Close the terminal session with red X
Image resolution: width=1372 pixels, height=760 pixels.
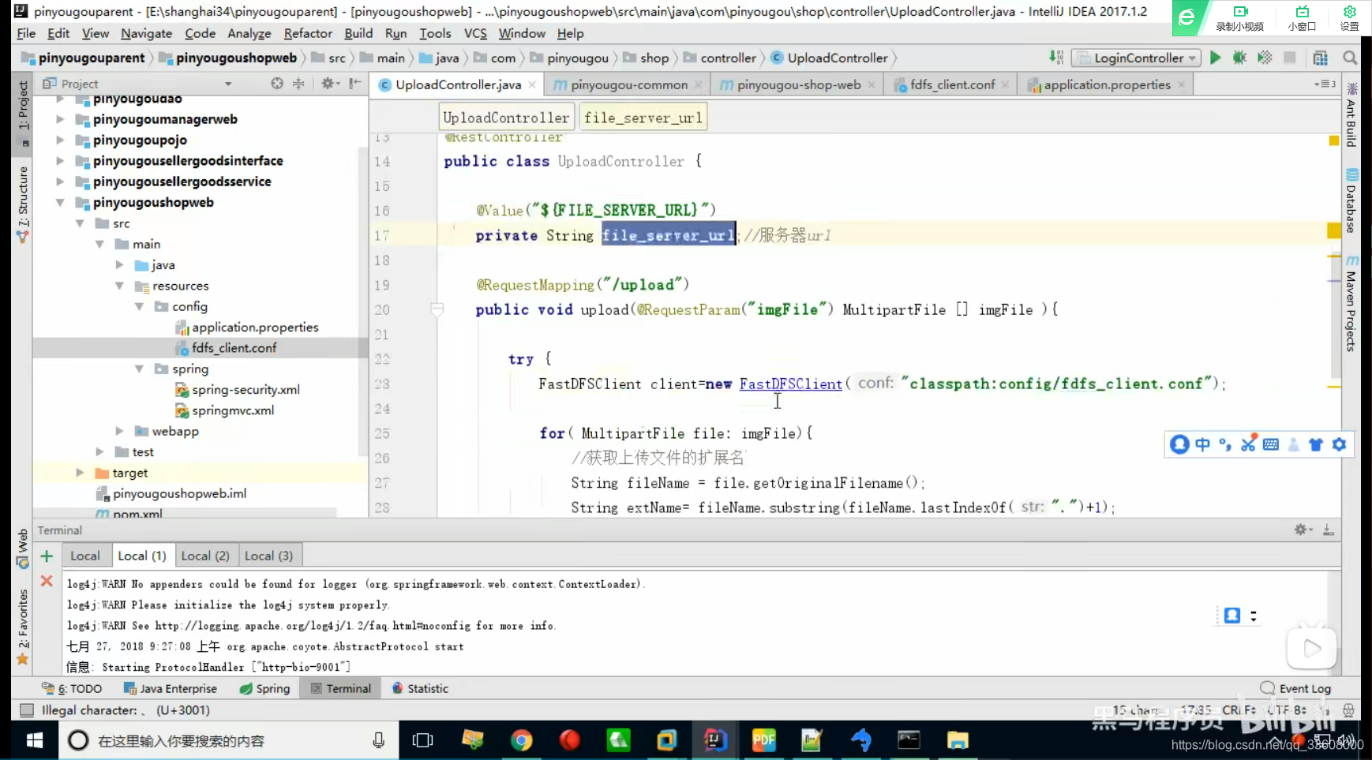coord(47,581)
